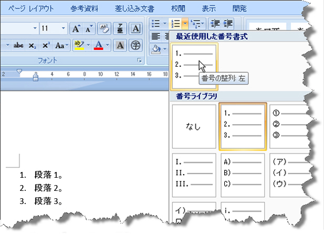Open the phonetic guide (ruby) tool

[x=120, y=28]
